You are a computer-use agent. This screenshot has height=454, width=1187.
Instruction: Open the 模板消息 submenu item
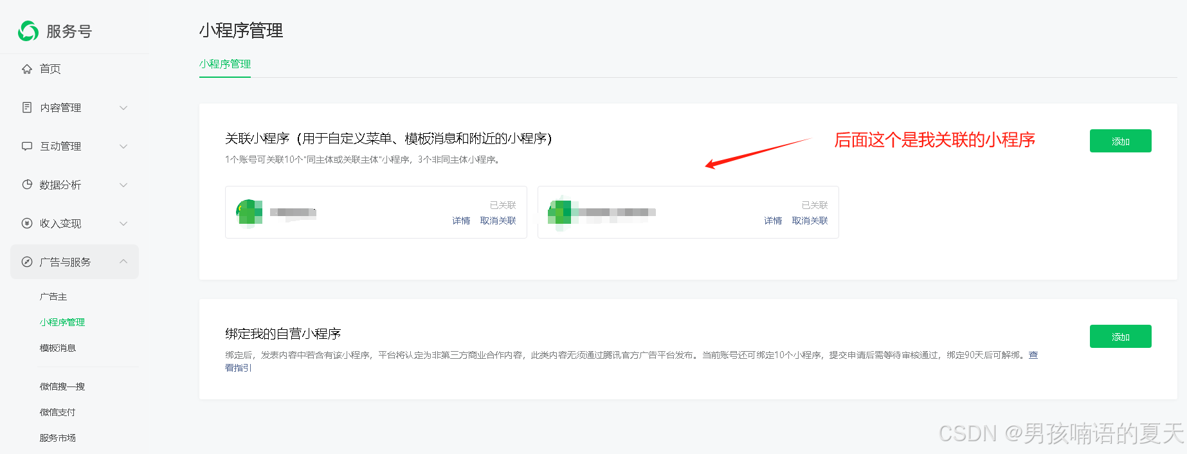[58, 348]
